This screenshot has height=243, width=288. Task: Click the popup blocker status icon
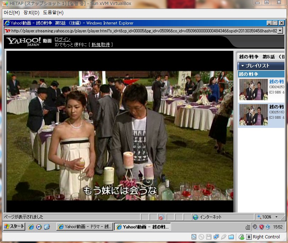point(161,217)
